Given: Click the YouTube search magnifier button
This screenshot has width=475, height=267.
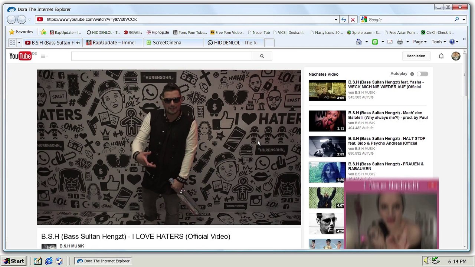Looking at the screenshot, I should coord(262,56).
